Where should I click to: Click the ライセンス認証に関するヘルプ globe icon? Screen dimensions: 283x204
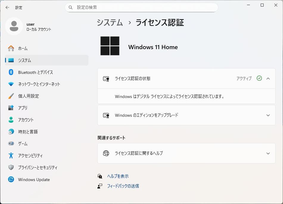[106, 153]
